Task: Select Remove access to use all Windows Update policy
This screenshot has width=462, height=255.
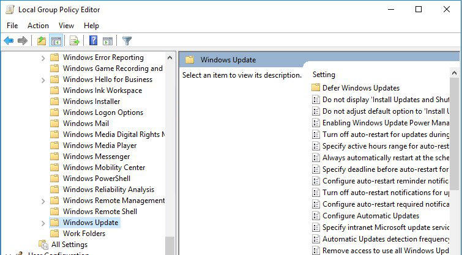Action: 386,251
